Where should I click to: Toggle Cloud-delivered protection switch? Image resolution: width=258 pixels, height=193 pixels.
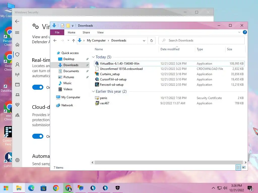38,136
